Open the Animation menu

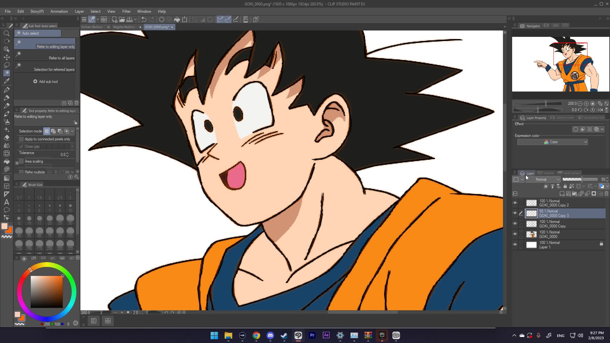tap(59, 11)
